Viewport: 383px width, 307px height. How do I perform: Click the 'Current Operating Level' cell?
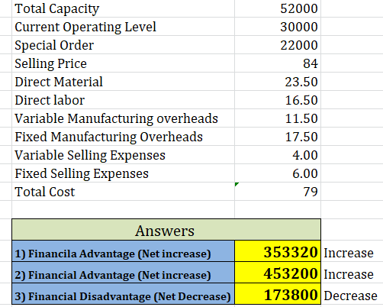(x=123, y=27)
